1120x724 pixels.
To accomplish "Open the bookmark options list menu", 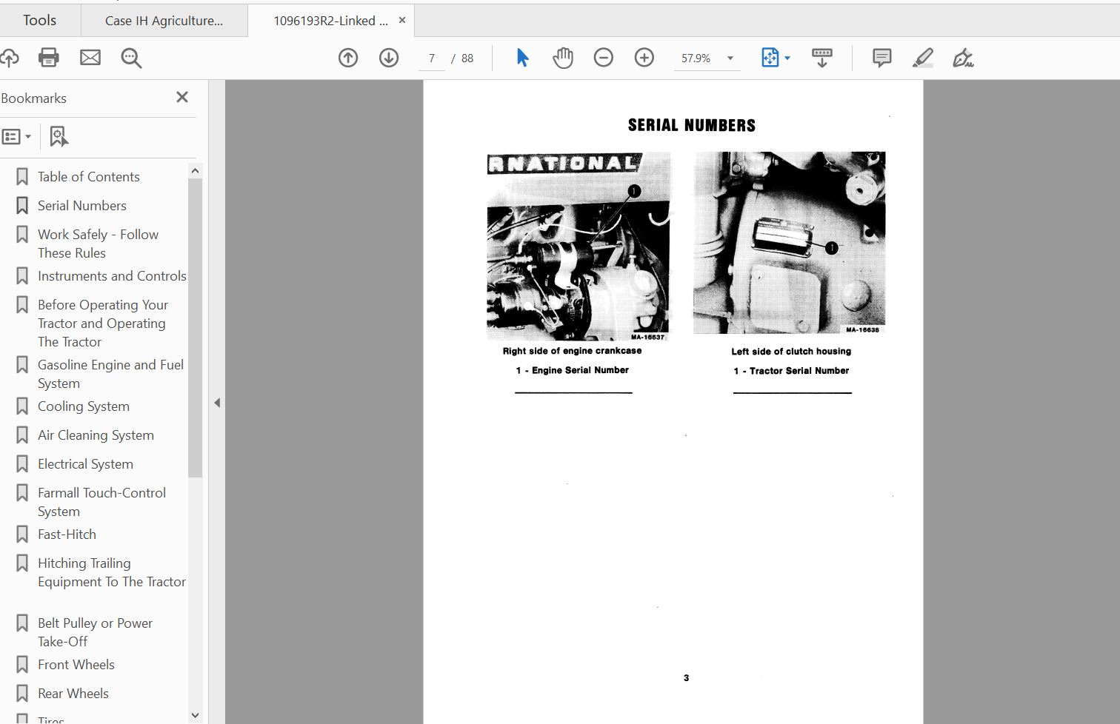I will click(x=16, y=136).
